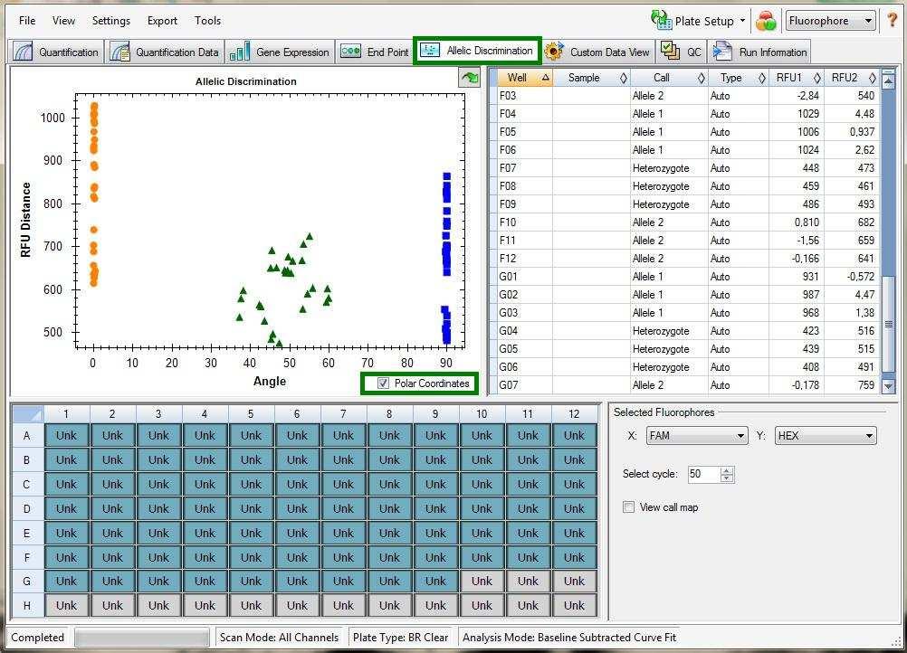Enable the View call map checkbox
The width and height of the screenshot is (907, 653).
[x=628, y=507]
